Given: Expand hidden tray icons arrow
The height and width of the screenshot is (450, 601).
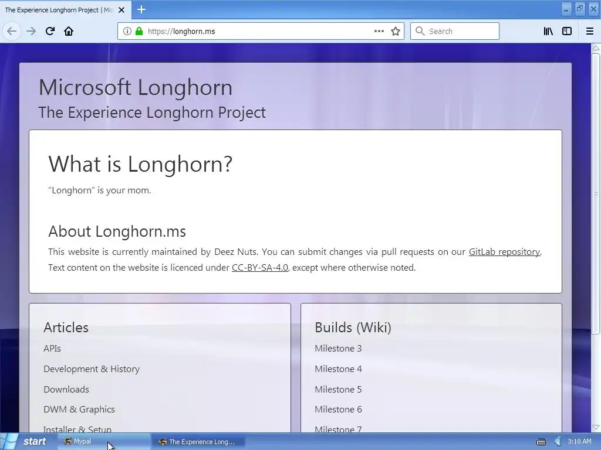Looking at the screenshot, I should [x=558, y=442].
